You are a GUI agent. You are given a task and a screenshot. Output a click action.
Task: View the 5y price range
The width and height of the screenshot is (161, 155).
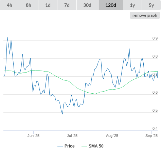click(x=151, y=5)
